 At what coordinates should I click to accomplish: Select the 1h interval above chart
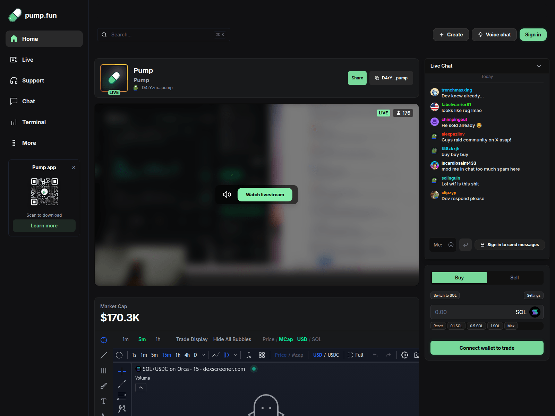158,339
